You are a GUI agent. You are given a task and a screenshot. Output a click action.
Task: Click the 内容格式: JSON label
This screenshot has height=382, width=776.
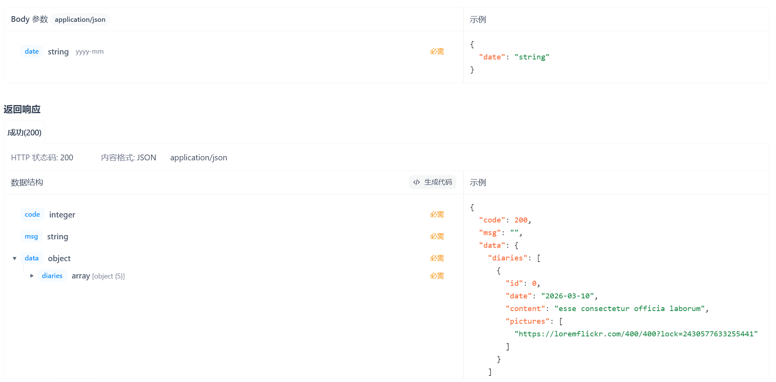pyautogui.click(x=129, y=157)
